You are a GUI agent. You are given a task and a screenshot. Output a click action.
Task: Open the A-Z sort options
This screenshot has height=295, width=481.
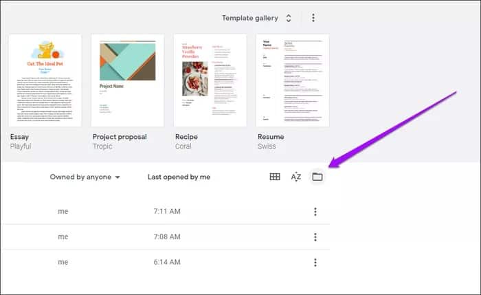[295, 177]
